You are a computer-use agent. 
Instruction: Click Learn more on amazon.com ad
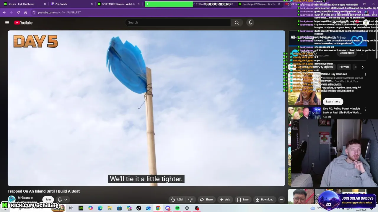tap(347, 53)
